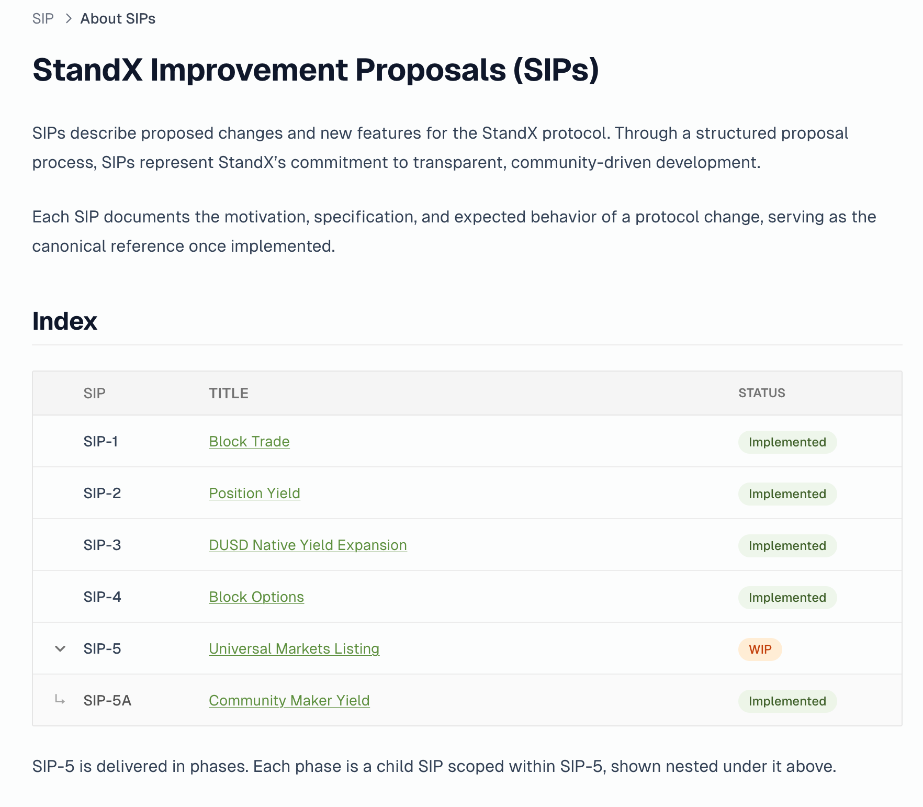Click the TITLE column header
This screenshot has height=807, width=923.
pyautogui.click(x=229, y=393)
